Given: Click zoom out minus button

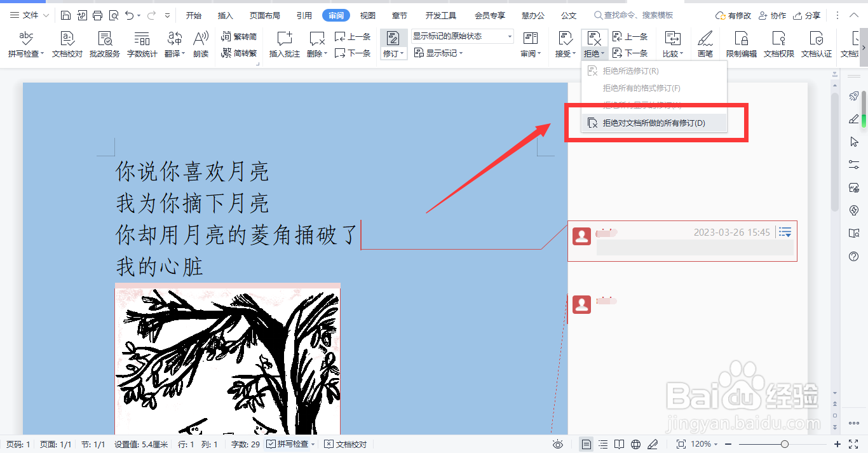Looking at the screenshot, I should (x=728, y=444).
